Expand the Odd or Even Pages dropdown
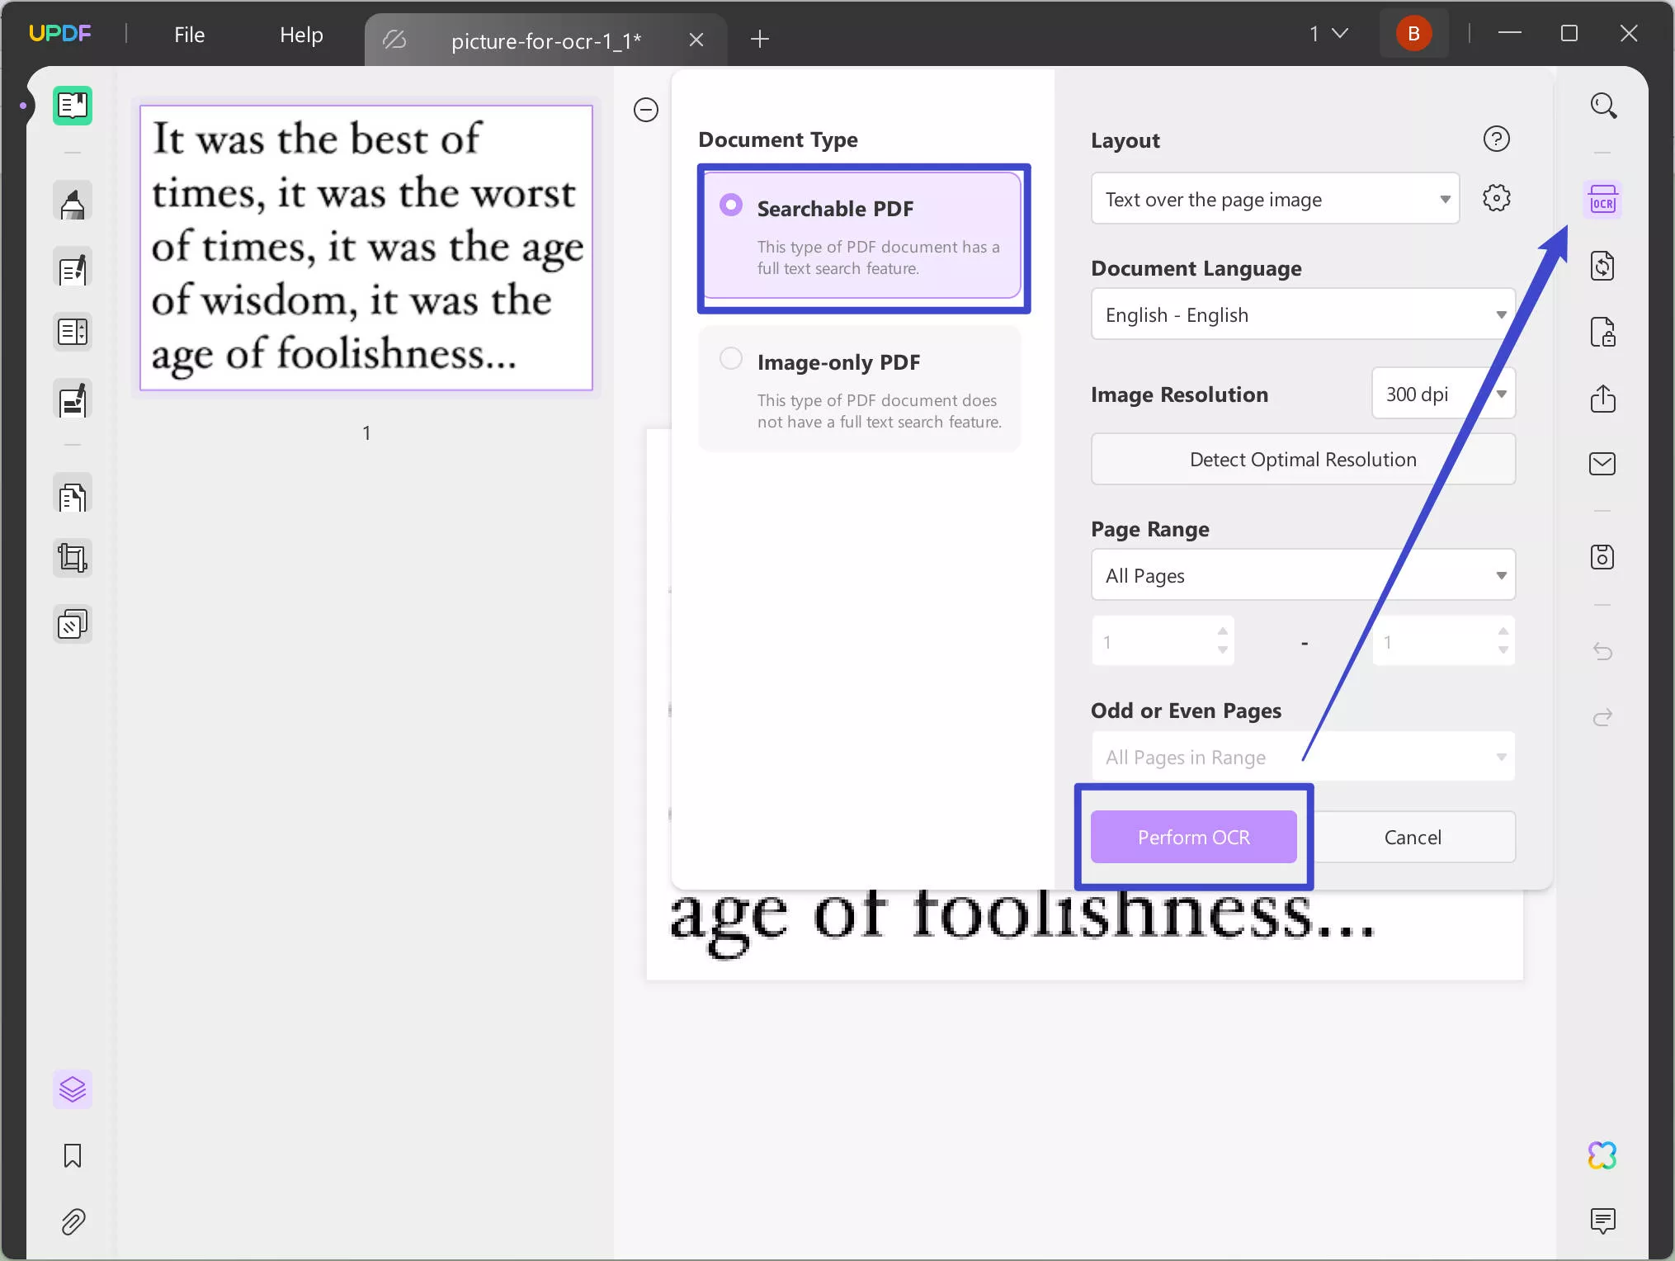This screenshot has width=1675, height=1261. pyautogui.click(x=1303, y=756)
